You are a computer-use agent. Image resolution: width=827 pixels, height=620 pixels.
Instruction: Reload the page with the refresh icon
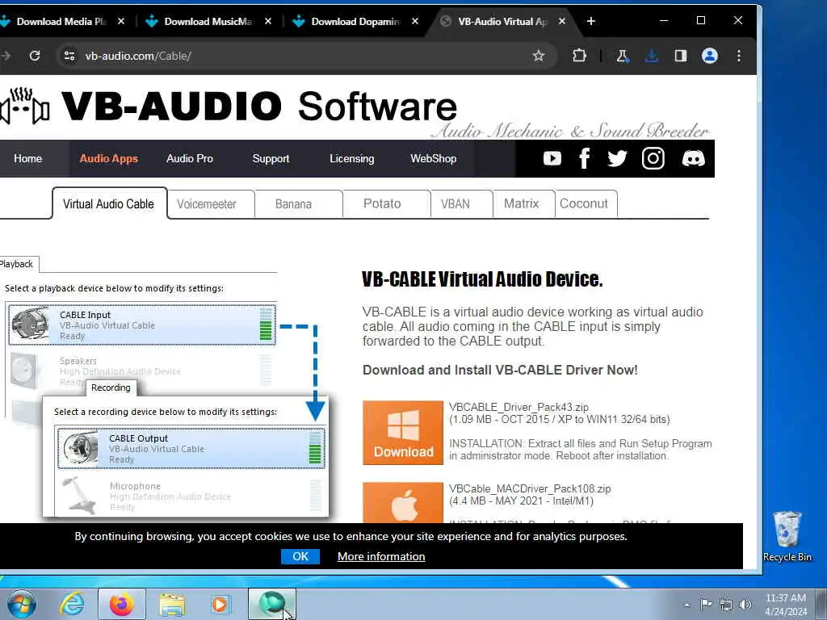35,56
